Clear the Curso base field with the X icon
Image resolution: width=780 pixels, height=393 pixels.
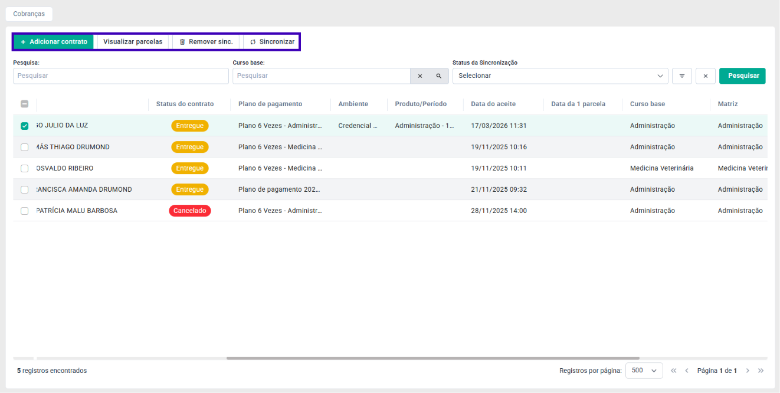(420, 76)
